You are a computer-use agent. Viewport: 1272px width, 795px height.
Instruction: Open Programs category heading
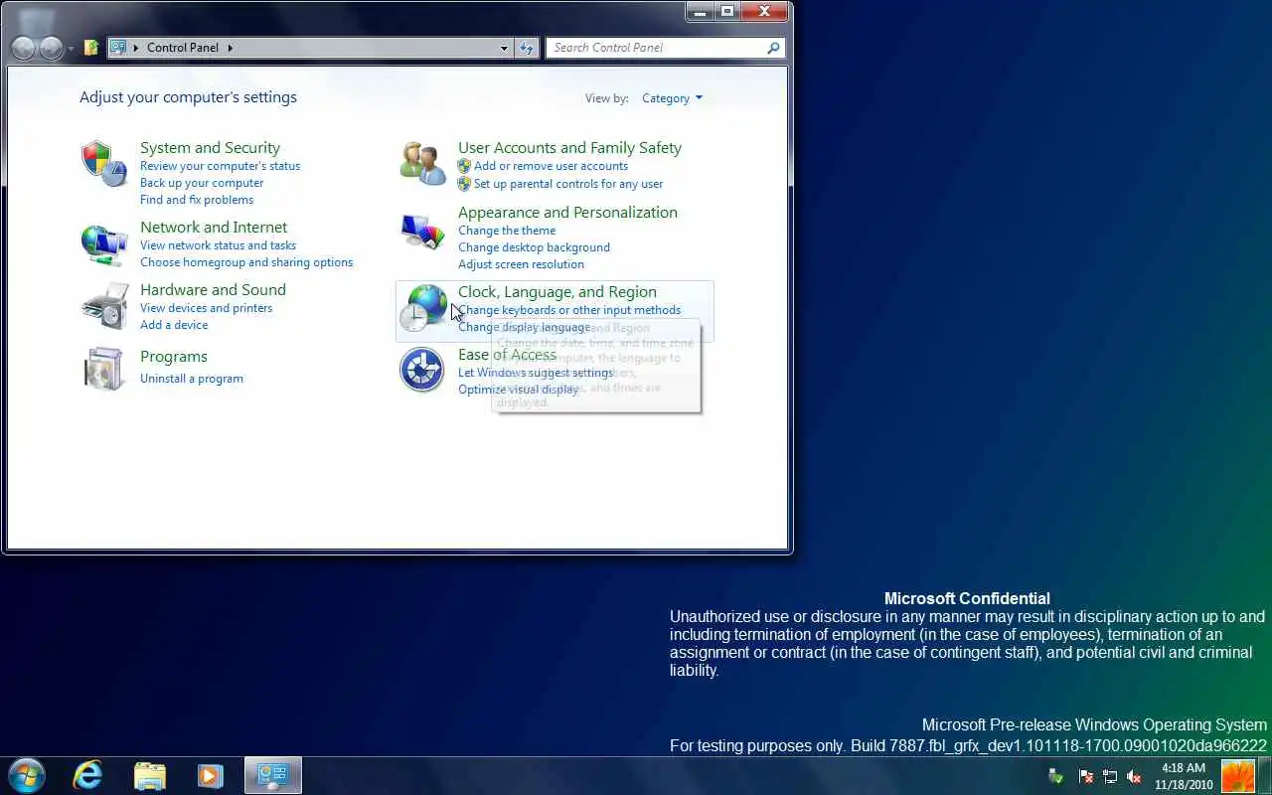174,357
